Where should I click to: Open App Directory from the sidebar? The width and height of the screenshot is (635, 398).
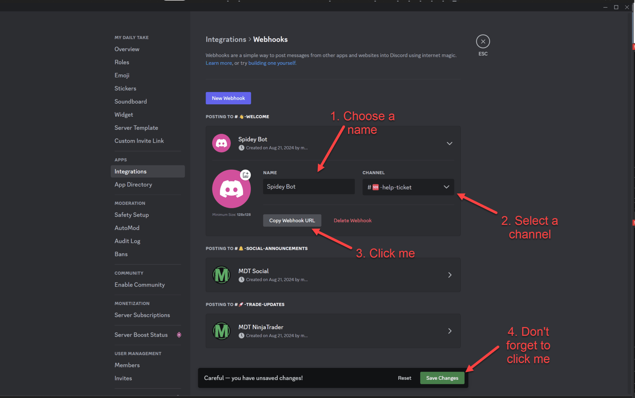tap(133, 184)
